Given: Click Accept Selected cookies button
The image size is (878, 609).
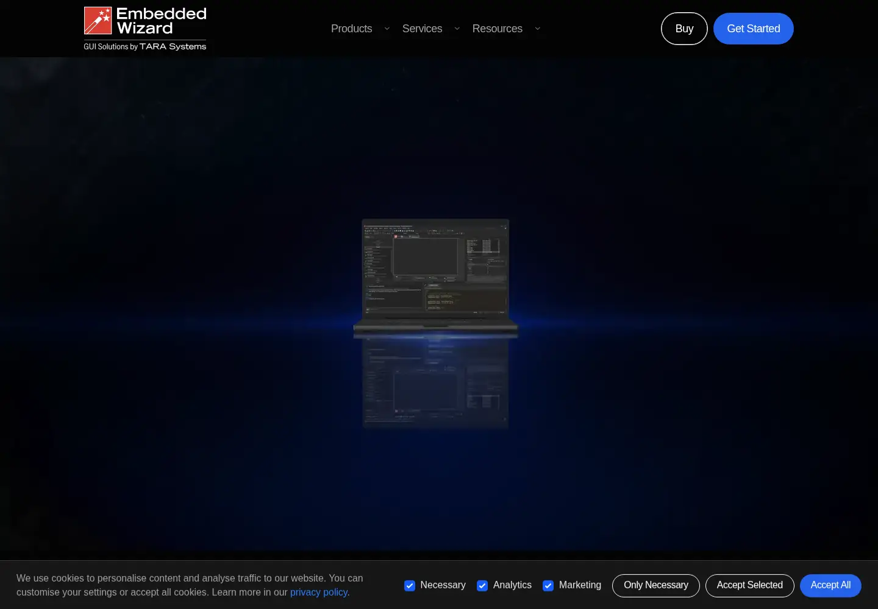Looking at the screenshot, I should click(750, 585).
